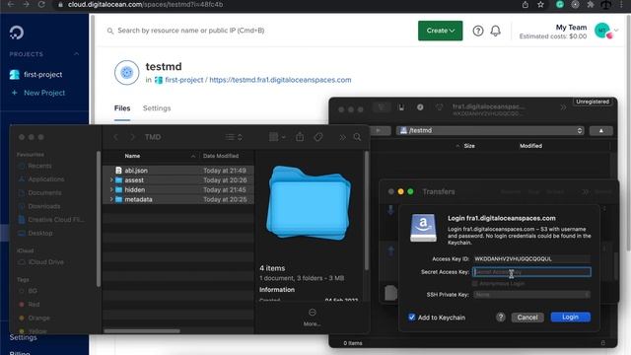Select the abi.json file in Finder
Viewport: 631px width, 355px height.
point(178,171)
